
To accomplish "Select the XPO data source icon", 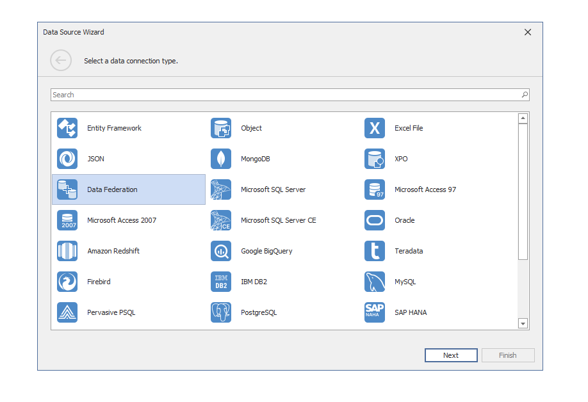I will point(375,159).
